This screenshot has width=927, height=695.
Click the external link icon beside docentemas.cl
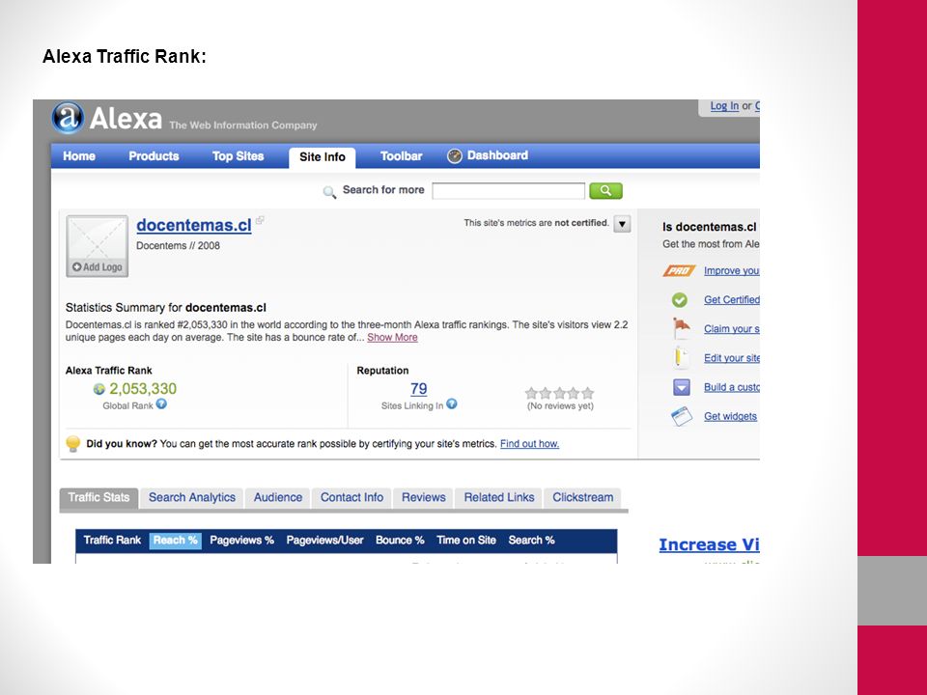[260, 220]
